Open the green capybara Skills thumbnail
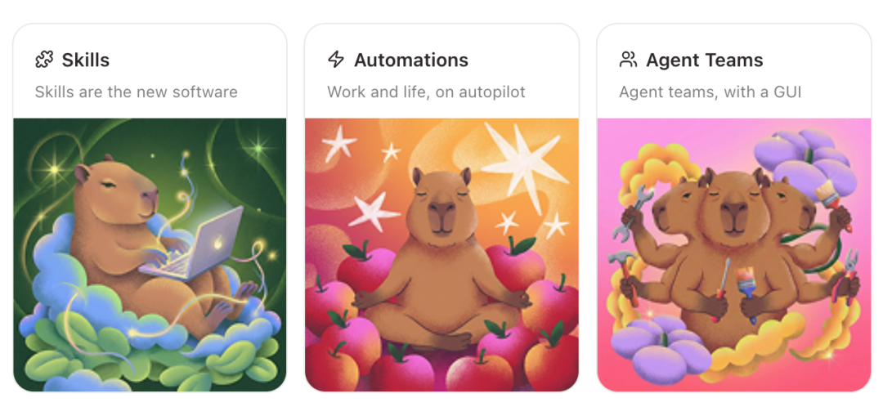Screen dimensions: 883x407 [x=150, y=254]
